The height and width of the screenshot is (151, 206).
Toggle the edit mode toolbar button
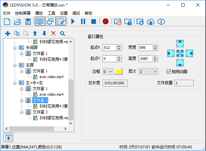pos(61,21)
